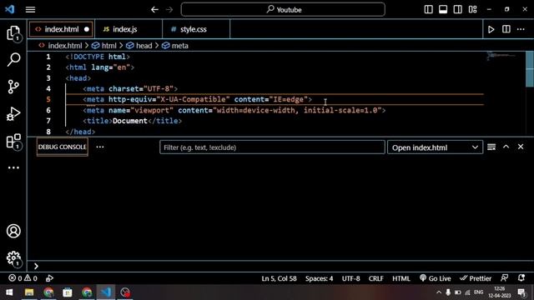Open the Search view in activity bar

13,59
